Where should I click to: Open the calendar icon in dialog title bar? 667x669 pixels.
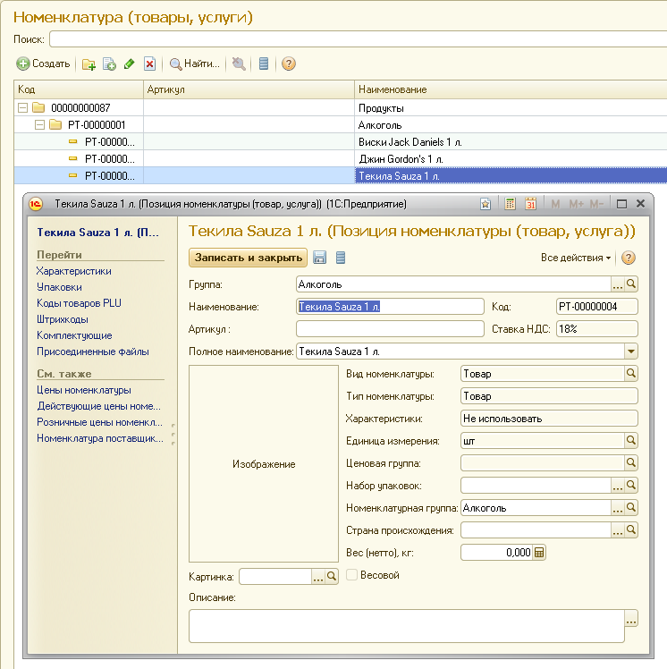(x=530, y=204)
